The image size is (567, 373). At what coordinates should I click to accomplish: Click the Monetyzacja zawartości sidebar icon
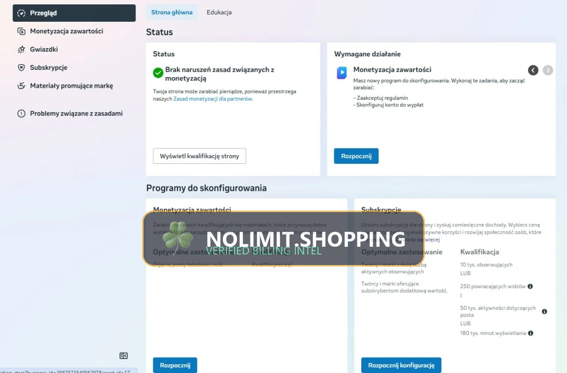(x=21, y=31)
